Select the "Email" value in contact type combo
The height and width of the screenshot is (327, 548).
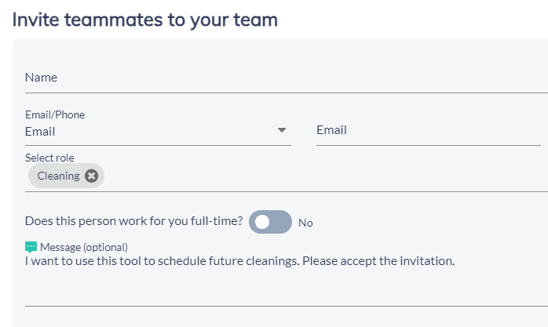[x=40, y=132]
